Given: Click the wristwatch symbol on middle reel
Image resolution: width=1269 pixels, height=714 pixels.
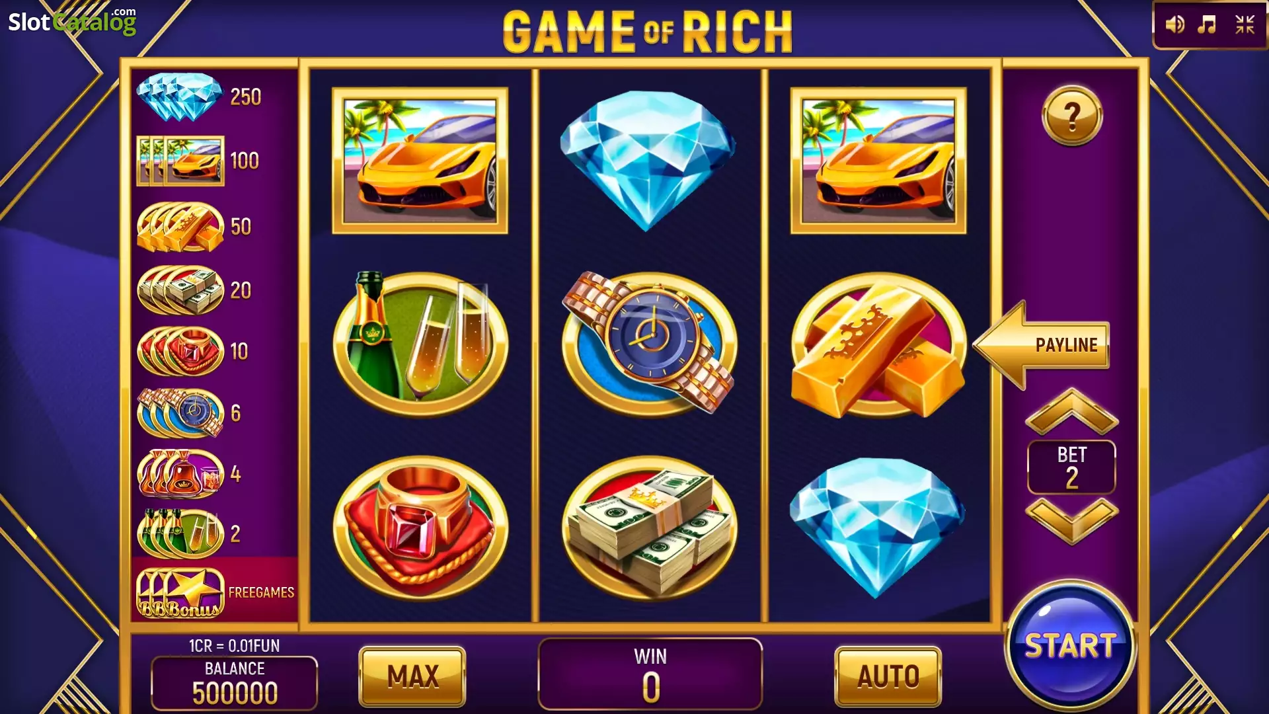Looking at the screenshot, I should (649, 344).
